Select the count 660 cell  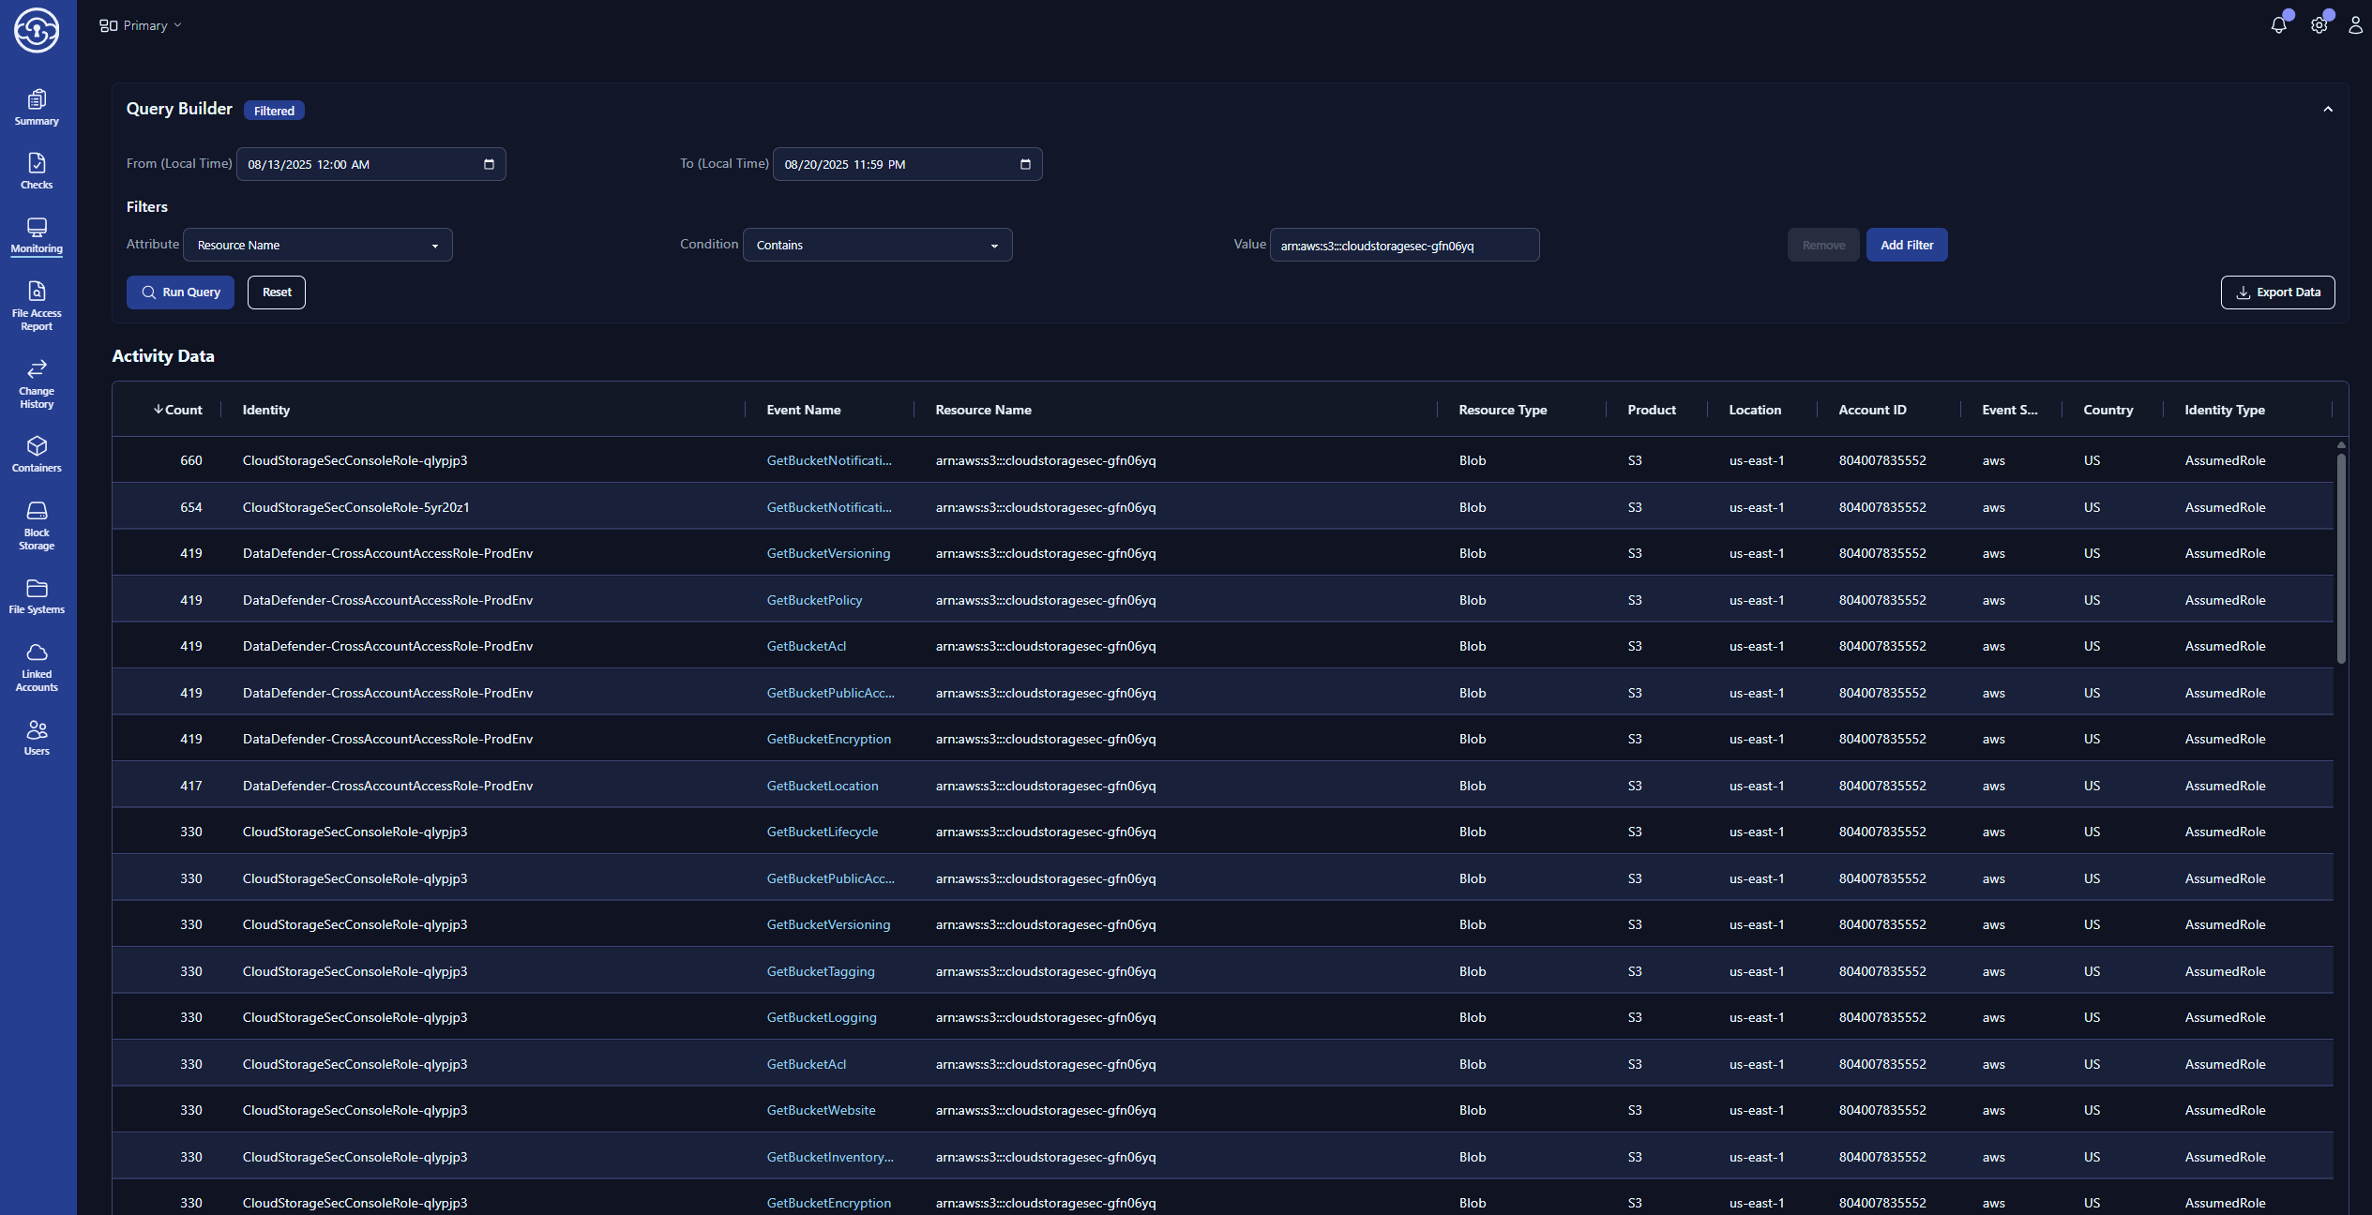190,460
